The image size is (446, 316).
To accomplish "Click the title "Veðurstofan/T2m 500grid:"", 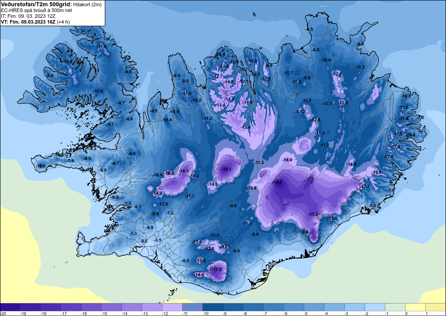I will pos(36,4).
